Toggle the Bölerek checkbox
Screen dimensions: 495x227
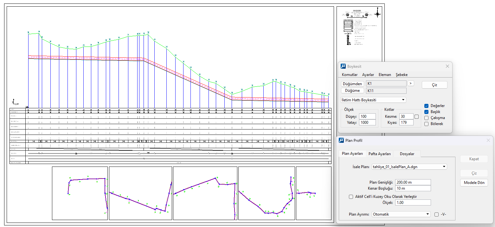click(x=427, y=124)
